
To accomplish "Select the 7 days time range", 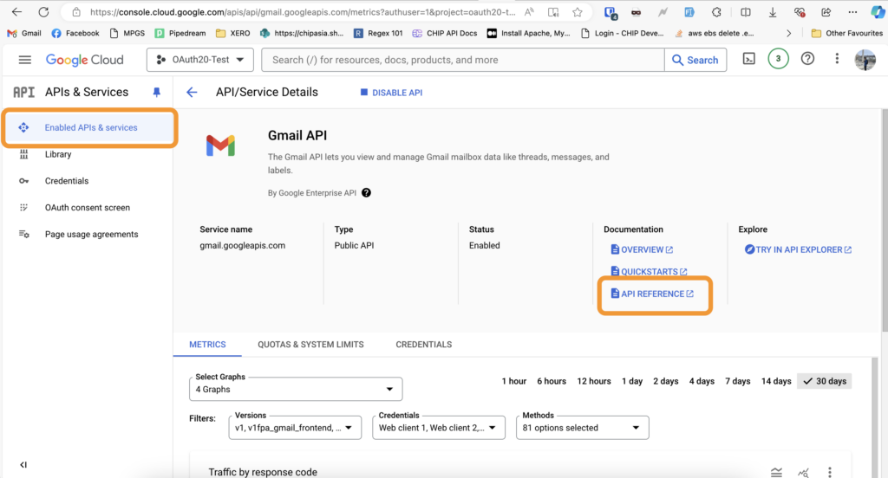I will (737, 381).
